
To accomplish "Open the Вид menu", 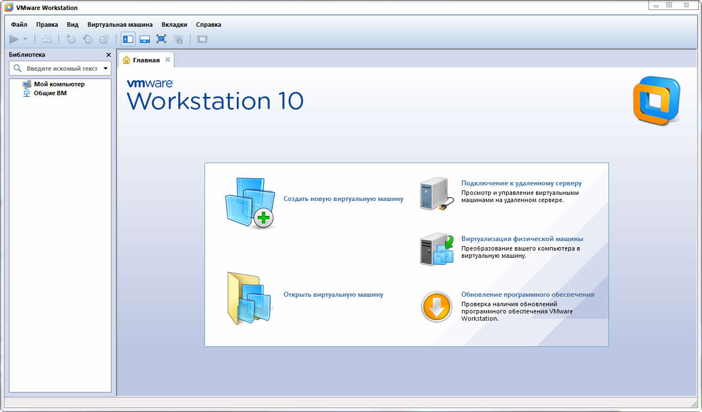I will pos(72,24).
